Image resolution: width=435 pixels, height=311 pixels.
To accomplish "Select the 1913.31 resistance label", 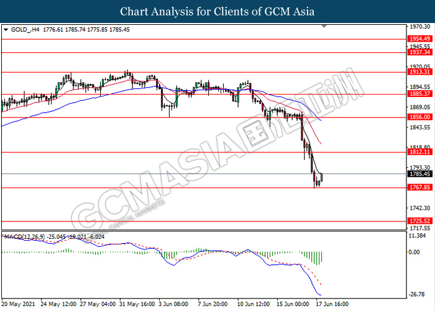I will coord(419,72).
